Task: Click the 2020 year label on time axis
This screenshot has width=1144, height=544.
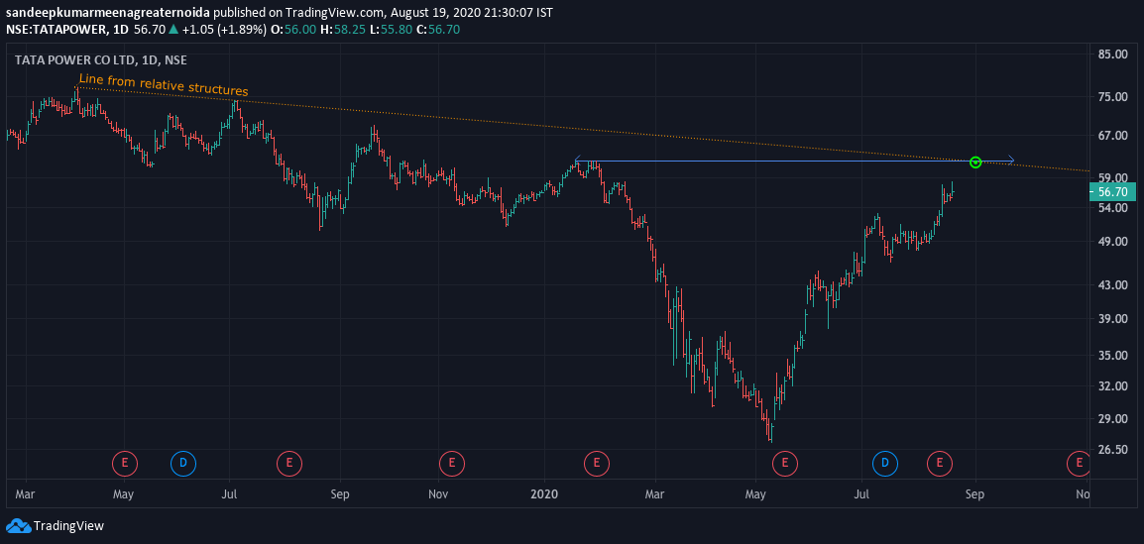Action: (x=544, y=494)
